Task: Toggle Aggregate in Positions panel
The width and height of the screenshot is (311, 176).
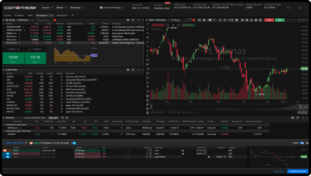Action: pos(53,118)
